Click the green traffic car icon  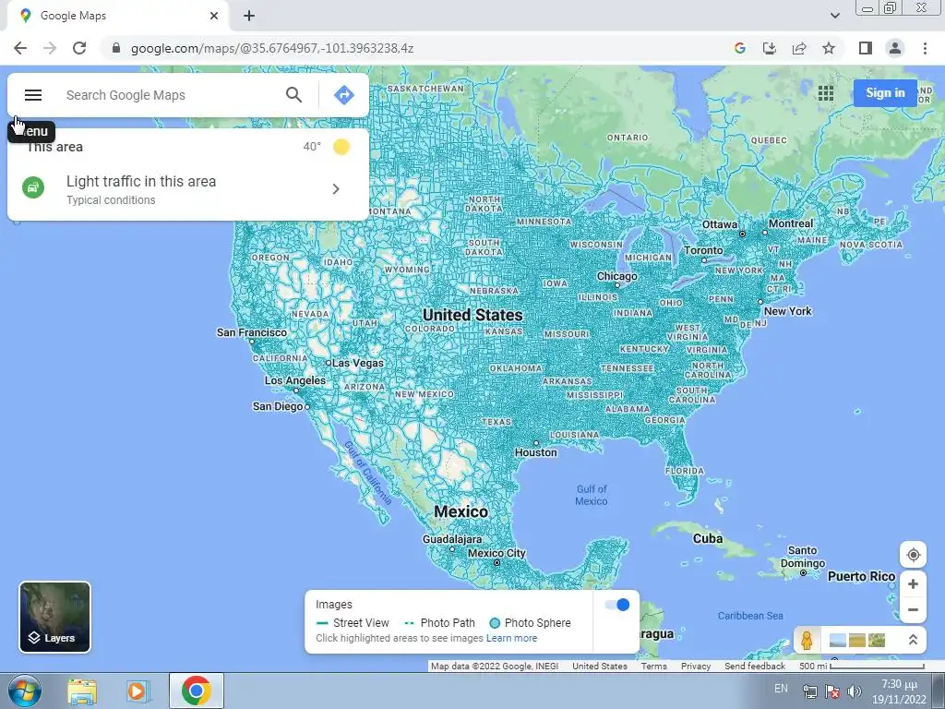pos(33,187)
